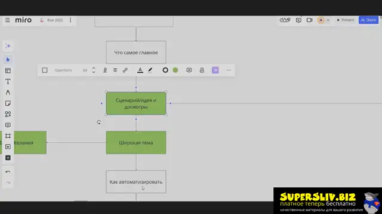Toggle bold text formatting
Screen dimensions: 382x214
(105, 70)
